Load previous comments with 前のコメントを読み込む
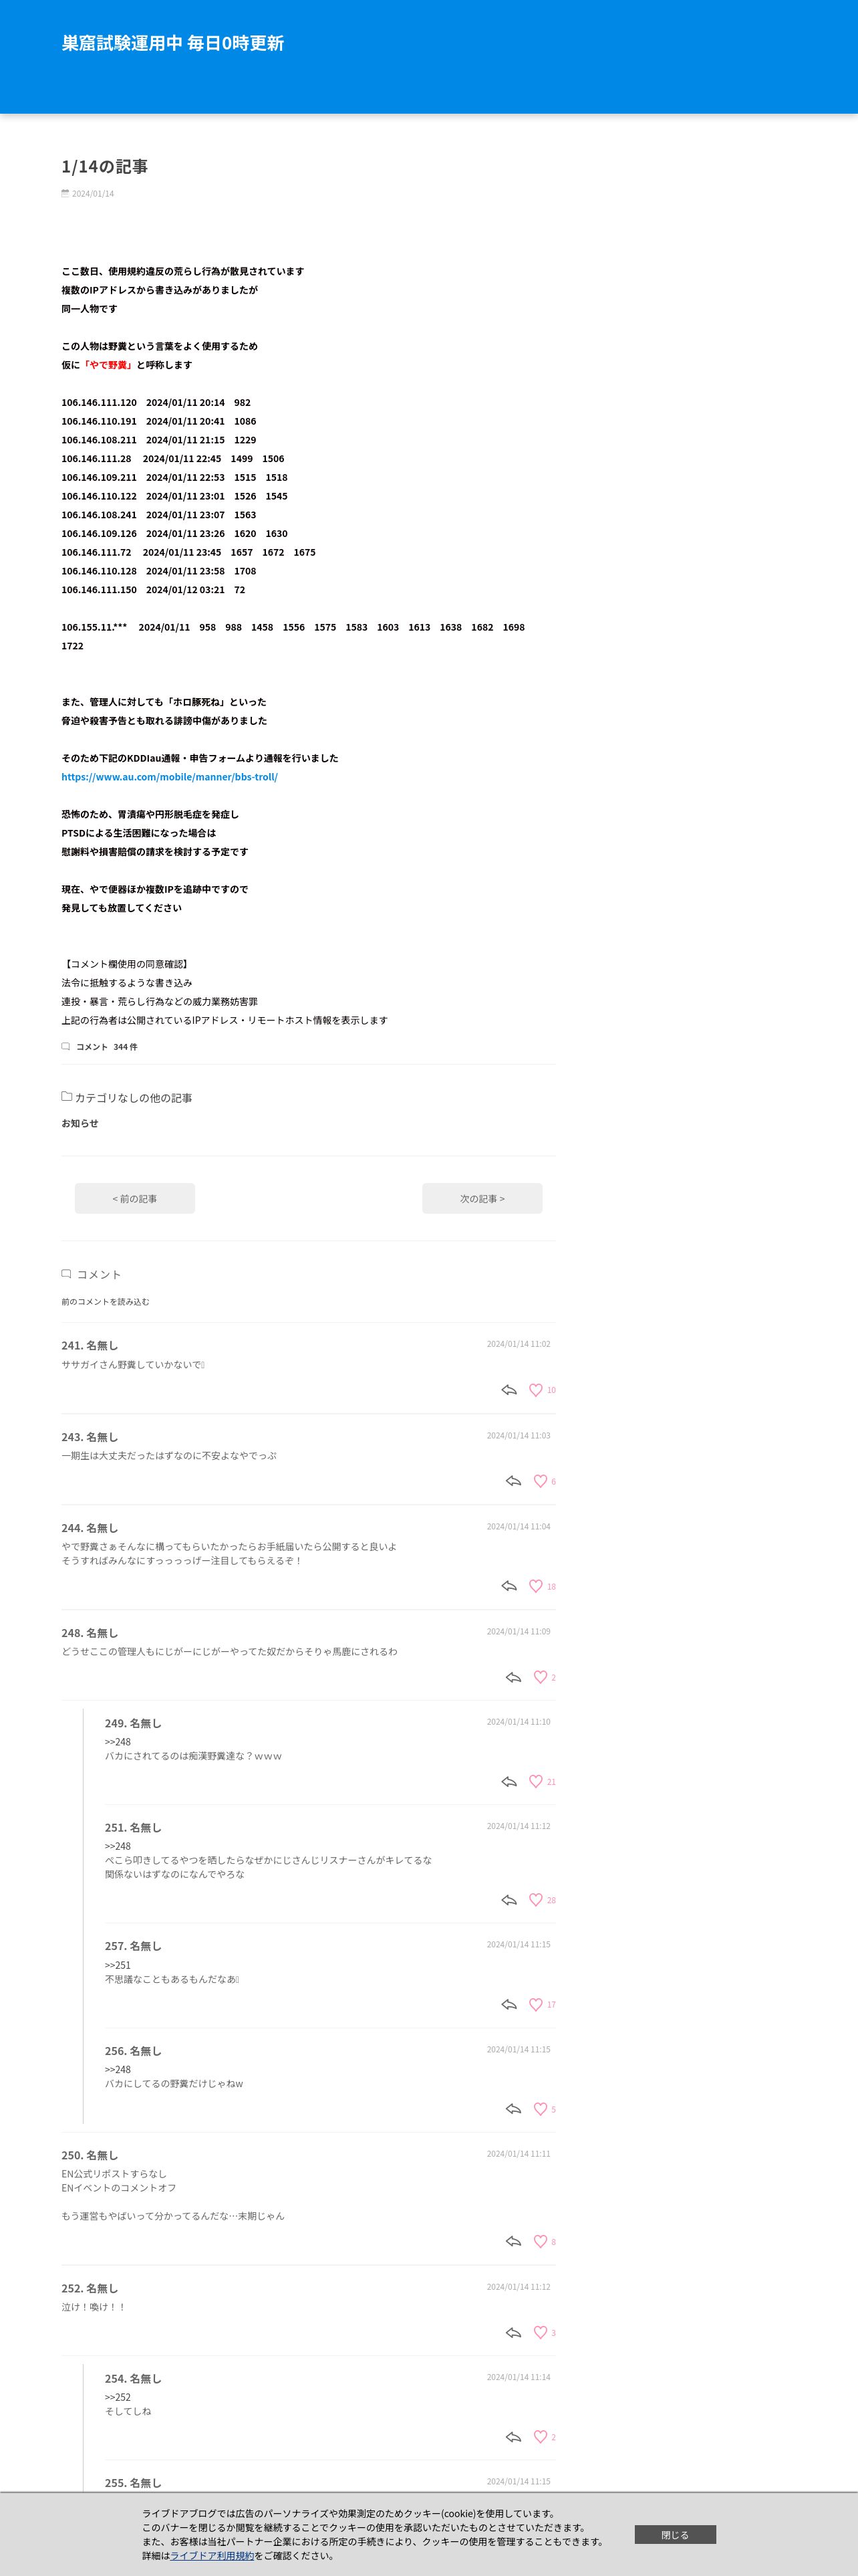858x2576 pixels. tap(105, 1301)
